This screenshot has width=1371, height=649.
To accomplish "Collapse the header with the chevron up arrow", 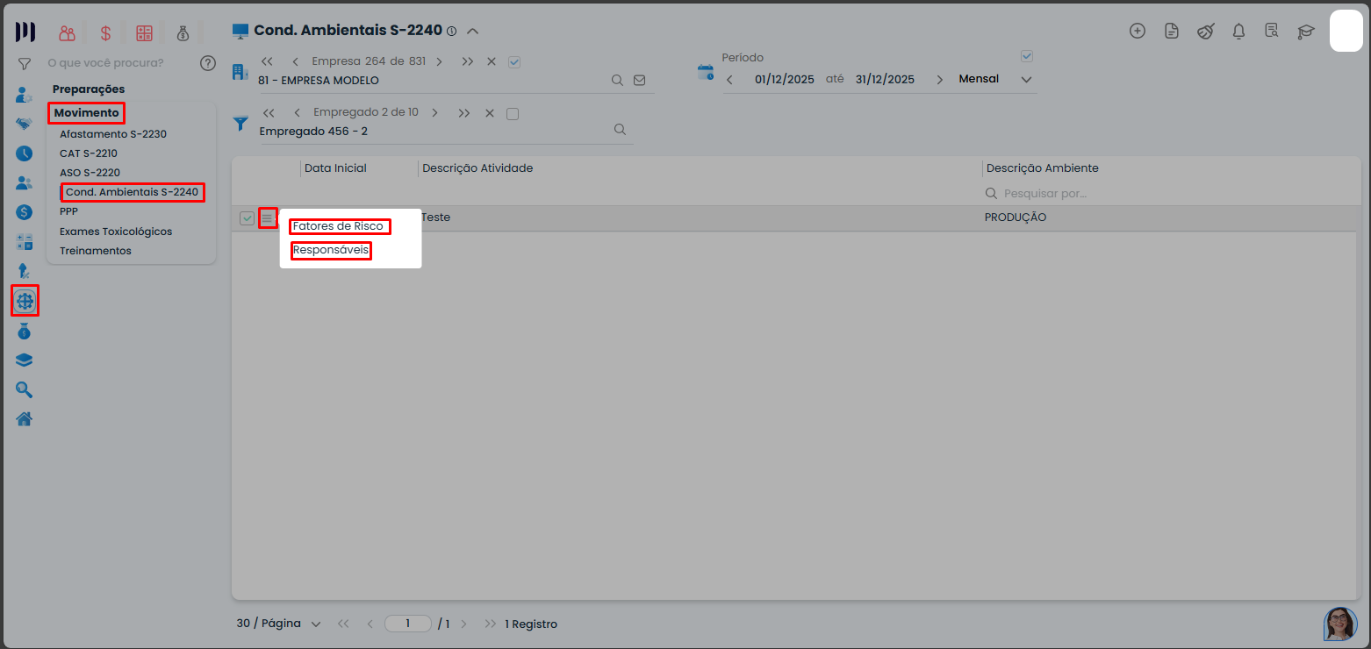I will 473,31.
